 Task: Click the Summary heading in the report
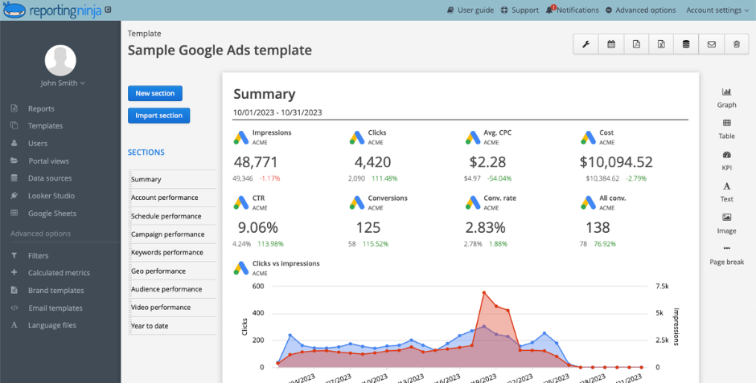[265, 94]
